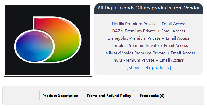The height and width of the screenshot is (108, 207).
Task: Open Netflix Premium Private product link
Action: tap(149, 24)
